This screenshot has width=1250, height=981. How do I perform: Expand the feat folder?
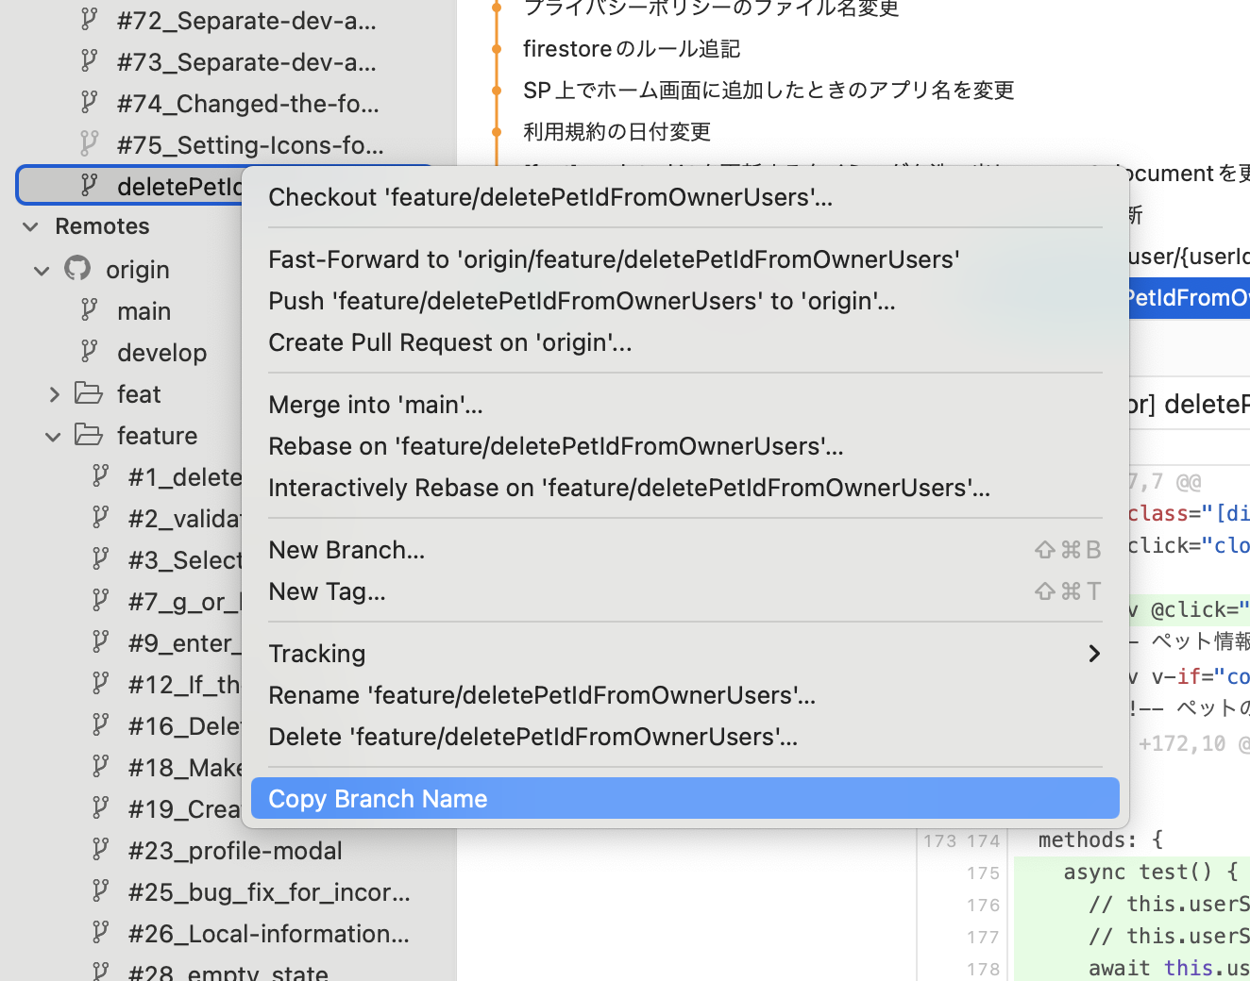[55, 393]
